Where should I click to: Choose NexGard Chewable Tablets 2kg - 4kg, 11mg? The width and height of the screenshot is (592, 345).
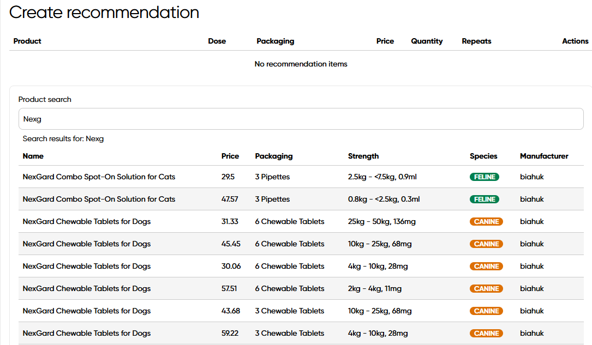click(87, 289)
